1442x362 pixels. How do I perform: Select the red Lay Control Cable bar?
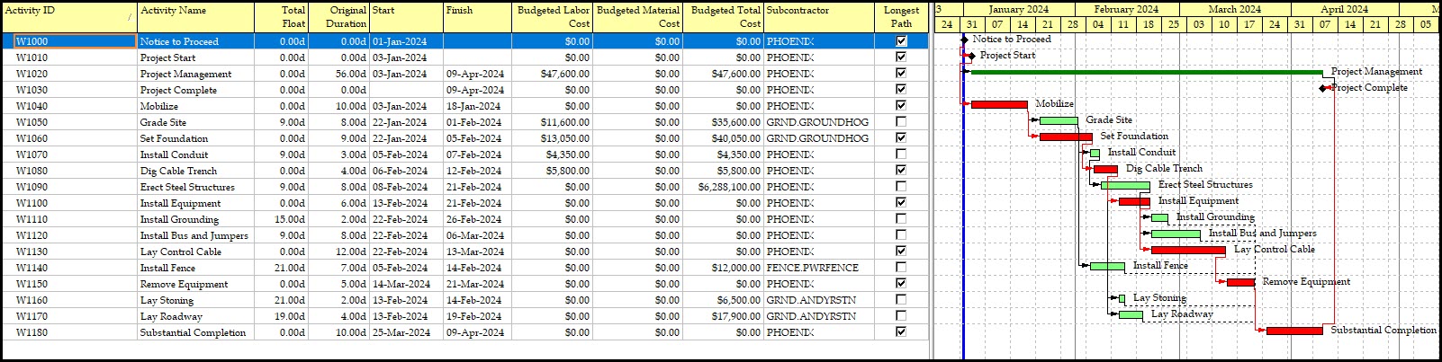coord(1188,250)
